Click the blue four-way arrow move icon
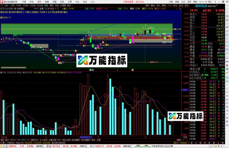Image resolution: width=229 pixels, height=148 pixels. [x=227, y=69]
